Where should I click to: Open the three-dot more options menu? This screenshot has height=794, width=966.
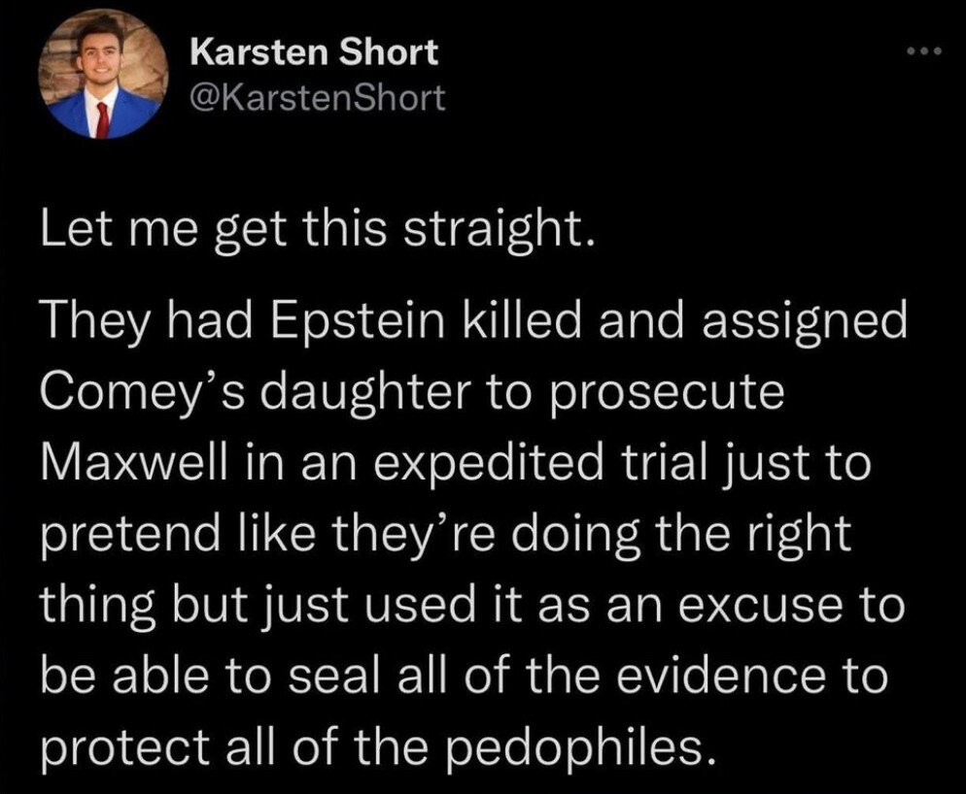924,50
